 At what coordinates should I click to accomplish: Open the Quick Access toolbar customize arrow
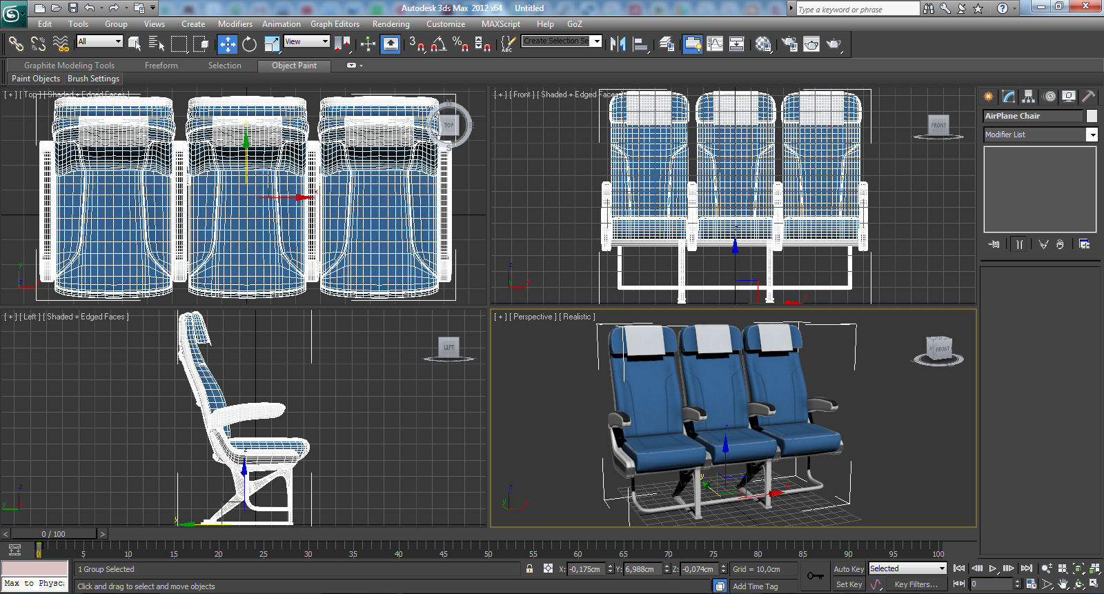pyautogui.click(x=153, y=8)
